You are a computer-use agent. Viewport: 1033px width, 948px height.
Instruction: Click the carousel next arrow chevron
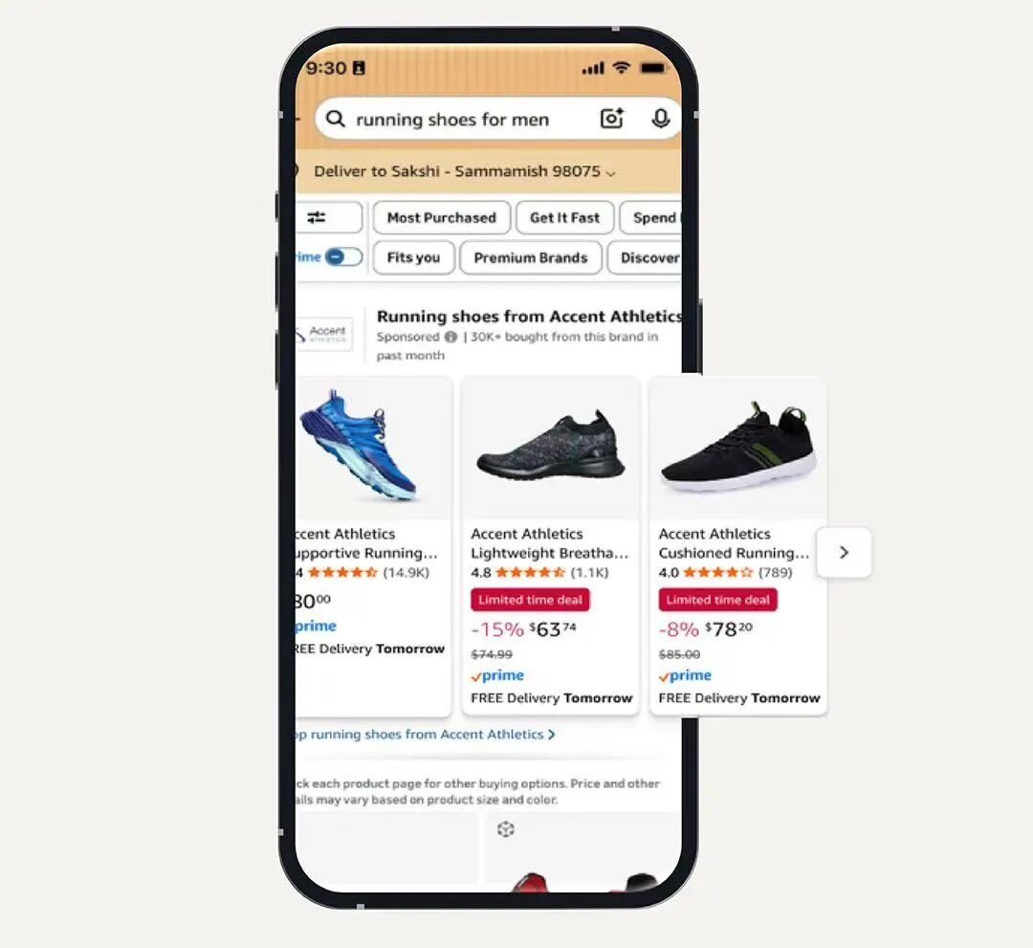(844, 552)
